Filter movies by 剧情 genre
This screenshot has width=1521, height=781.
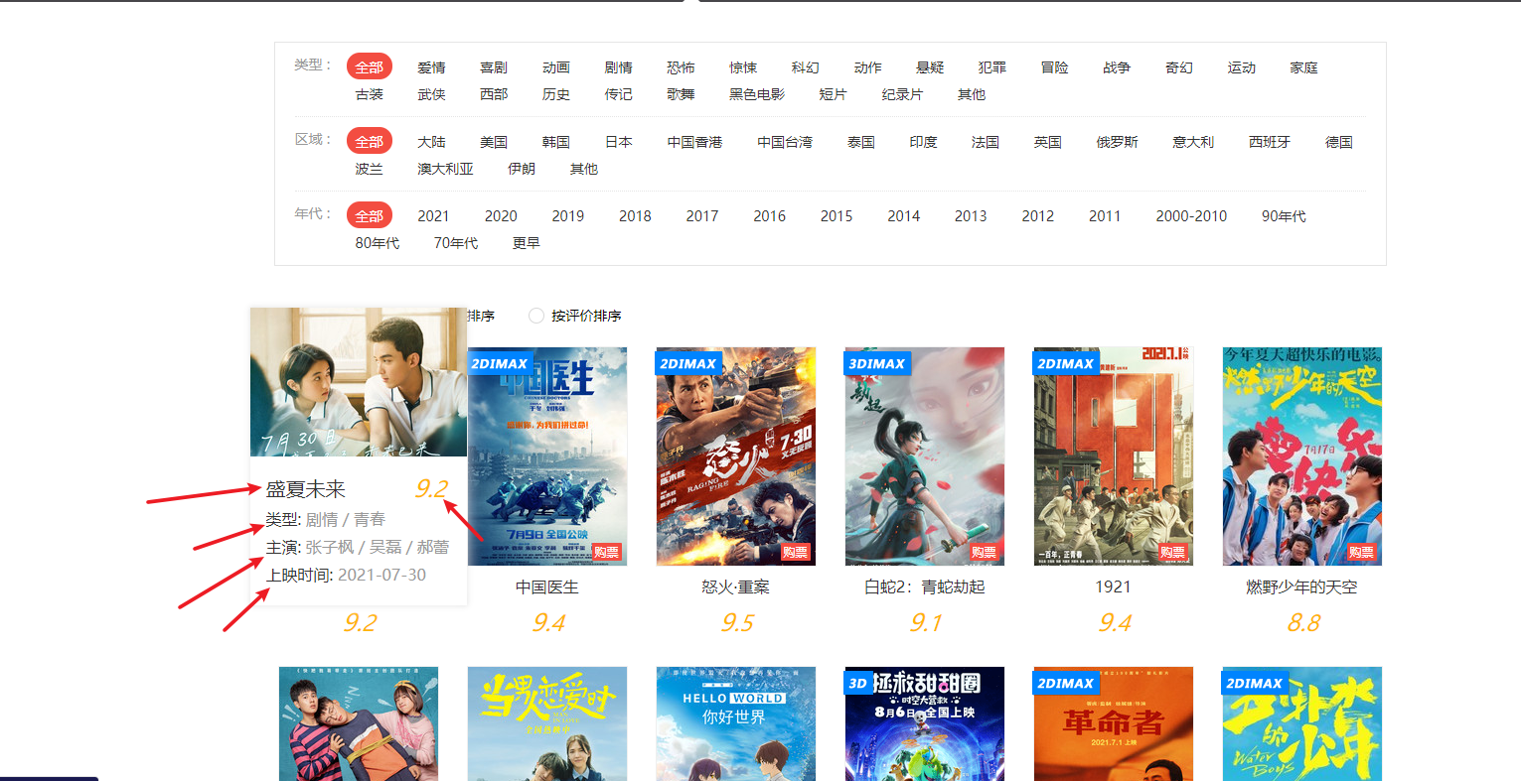619,67
